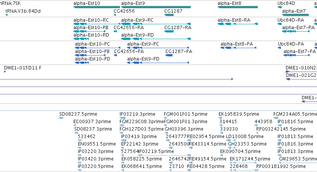Select feature 314415

[x=228, y=122]
